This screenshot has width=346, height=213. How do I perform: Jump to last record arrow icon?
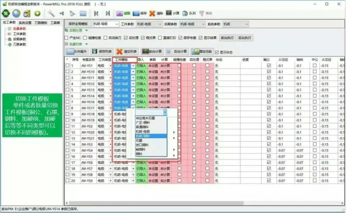coord(108,13)
